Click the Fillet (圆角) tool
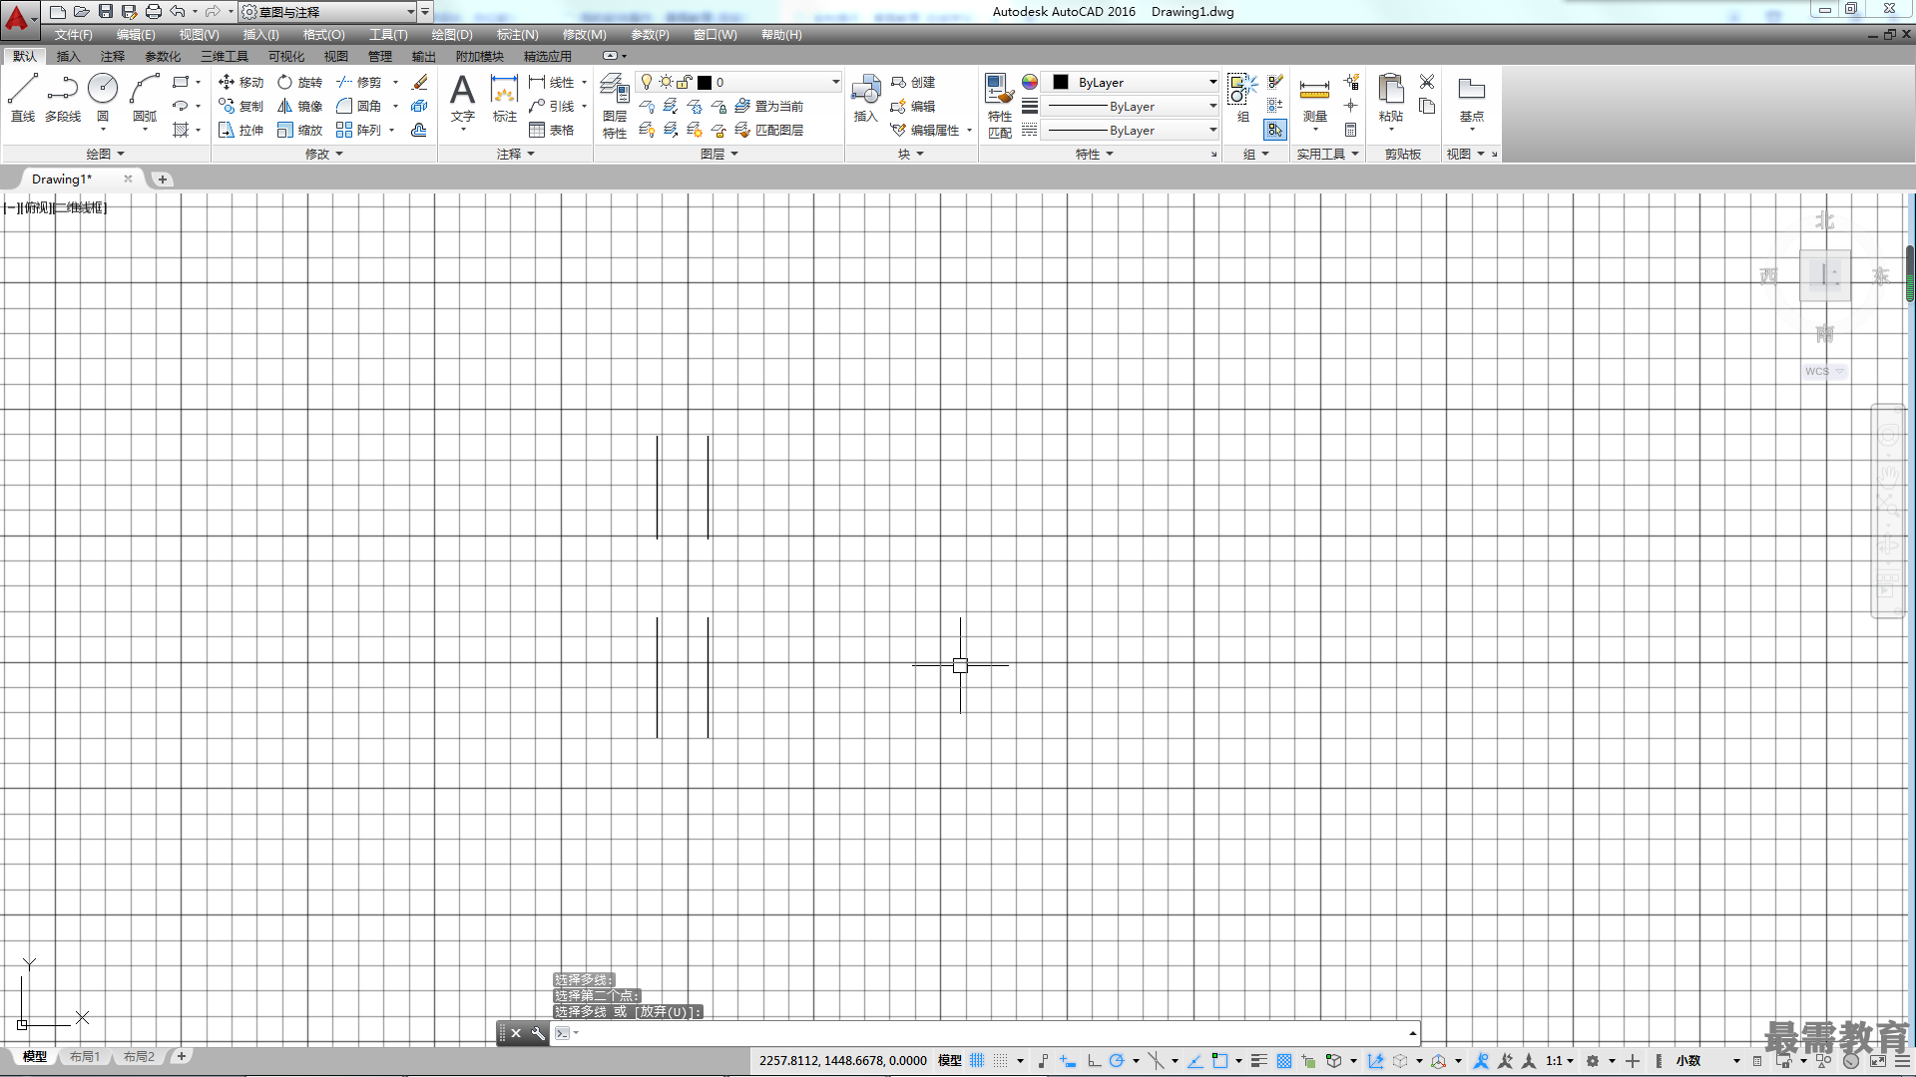Screen dimensions: 1916x1077 coord(358,106)
